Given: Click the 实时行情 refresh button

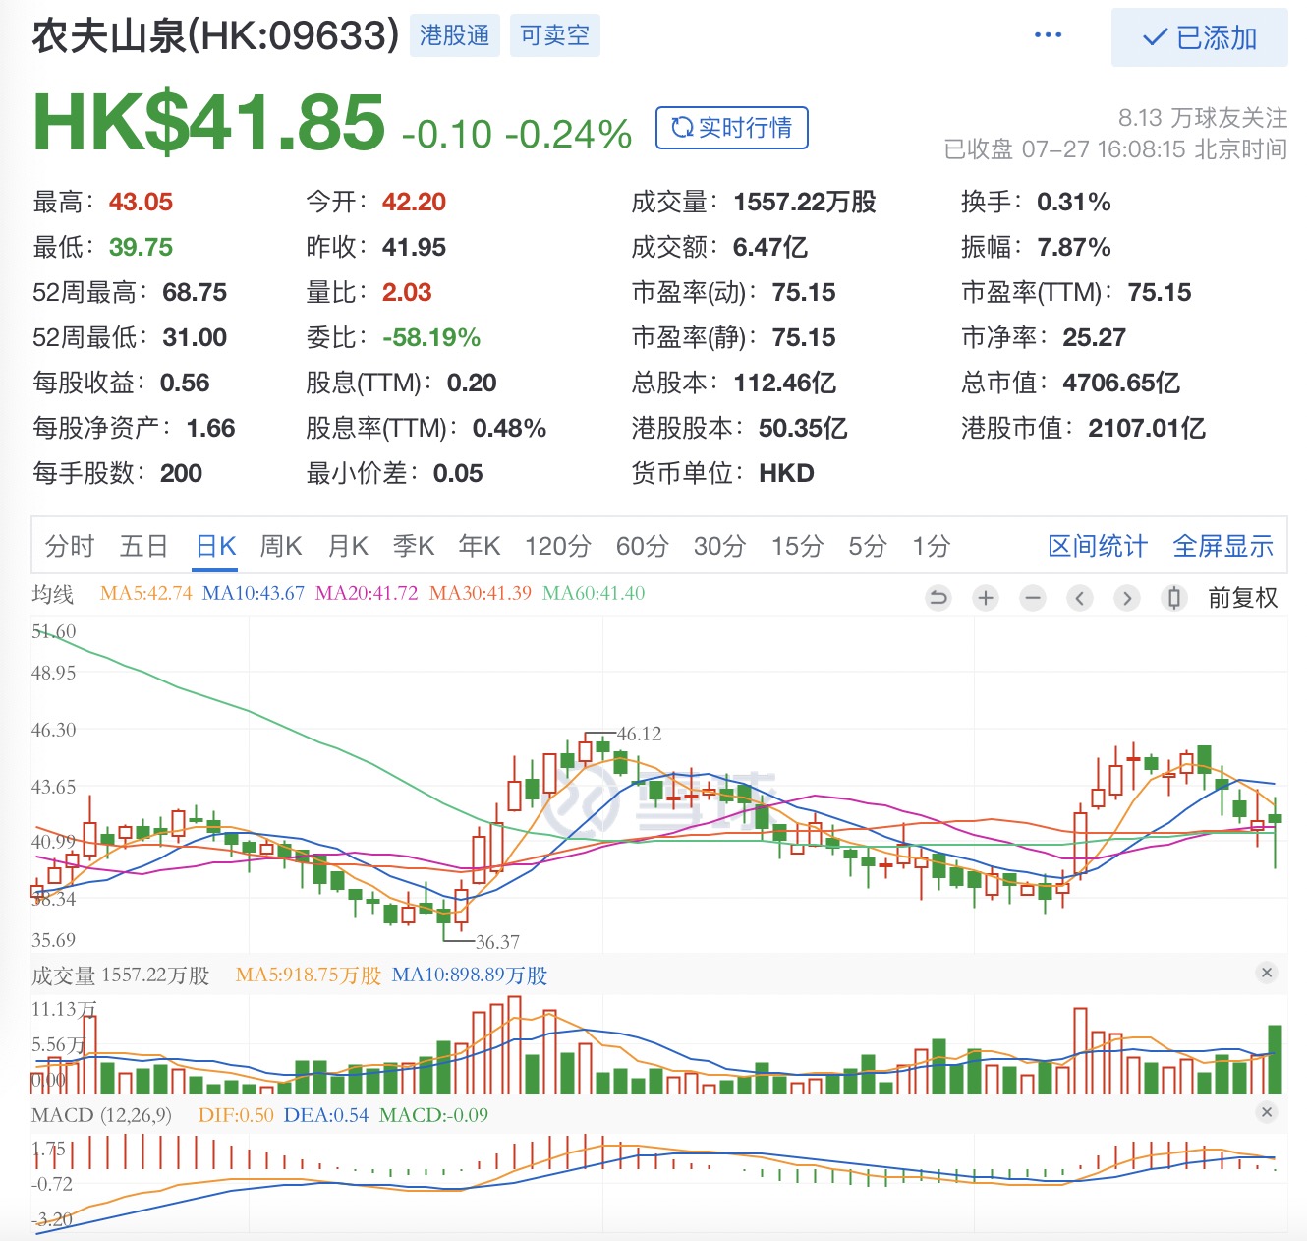Looking at the screenshot, I should (x=732, y=128).
